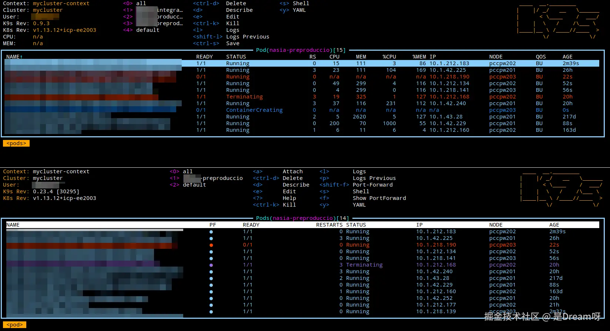Select the orange <pod> breadcrumb tag at bottom
610x331 pixels.
point(15,325)
